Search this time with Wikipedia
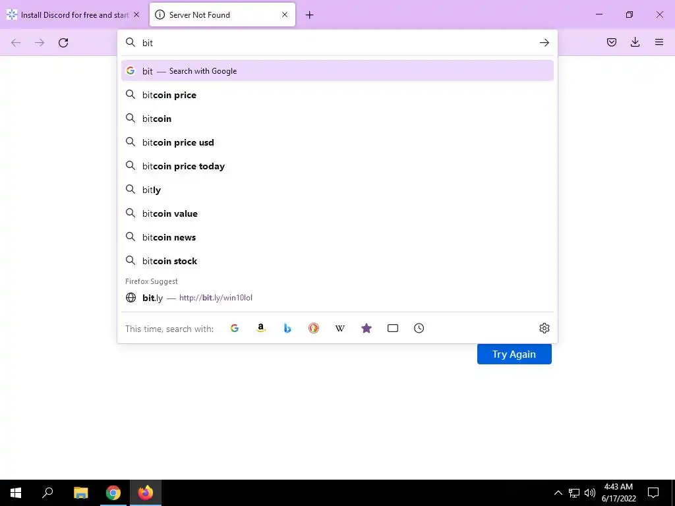Image resolution: width=675 pixels, height=506 pixels. coord(340,328)
